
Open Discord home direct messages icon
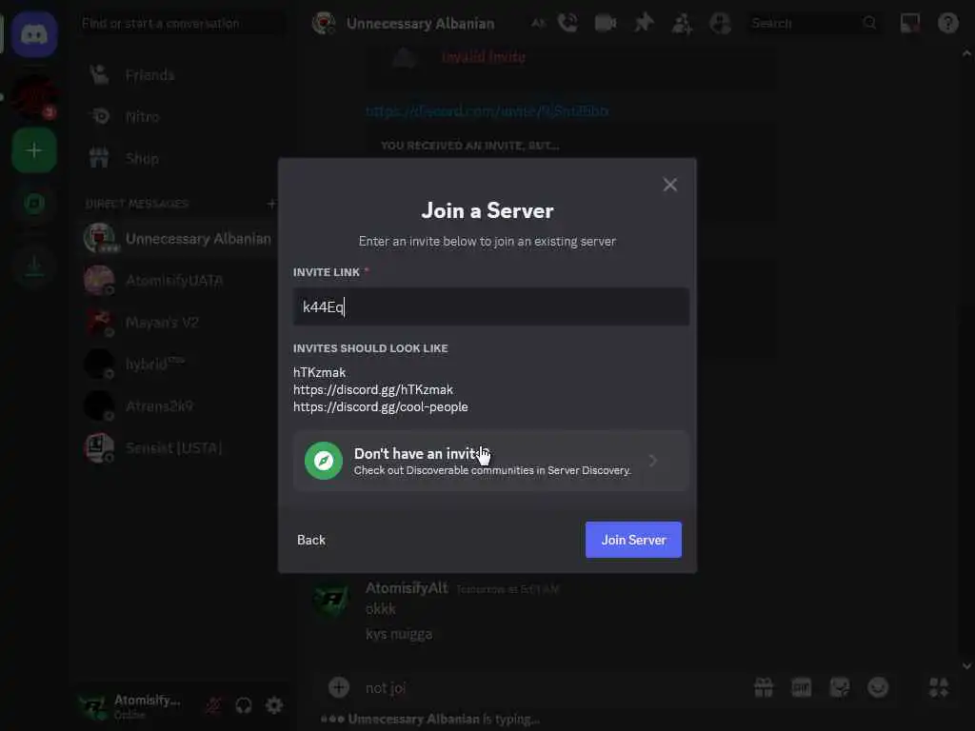(34, 34)
